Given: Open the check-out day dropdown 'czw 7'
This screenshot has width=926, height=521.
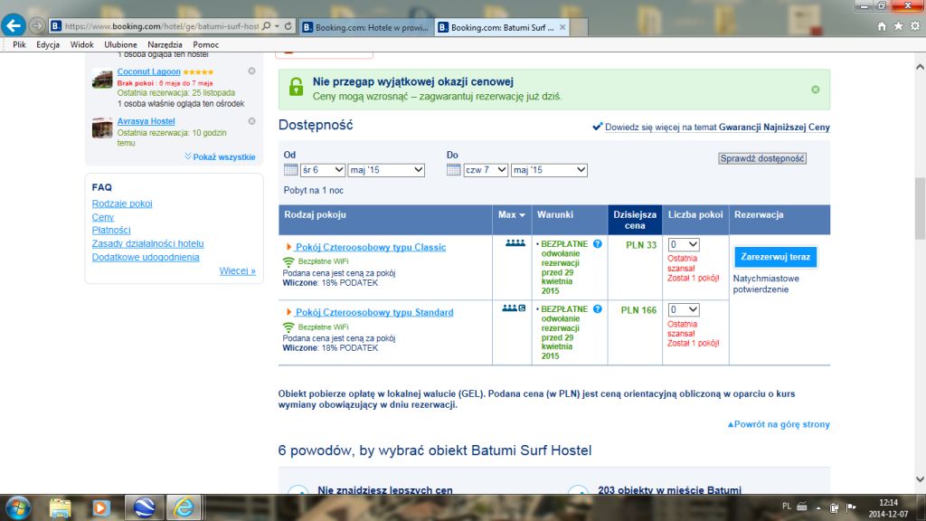Looking at the screenshot, I should click(x=486, y=170).
